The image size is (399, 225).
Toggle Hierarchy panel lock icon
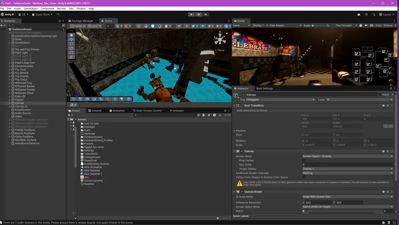click(59, 21)
